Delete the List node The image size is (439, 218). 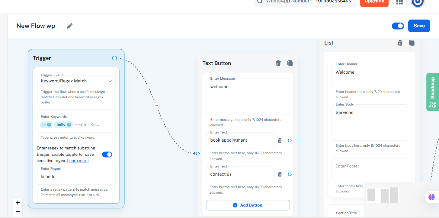(400, 43)
